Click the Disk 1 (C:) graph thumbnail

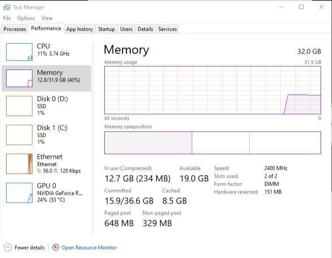19,135
